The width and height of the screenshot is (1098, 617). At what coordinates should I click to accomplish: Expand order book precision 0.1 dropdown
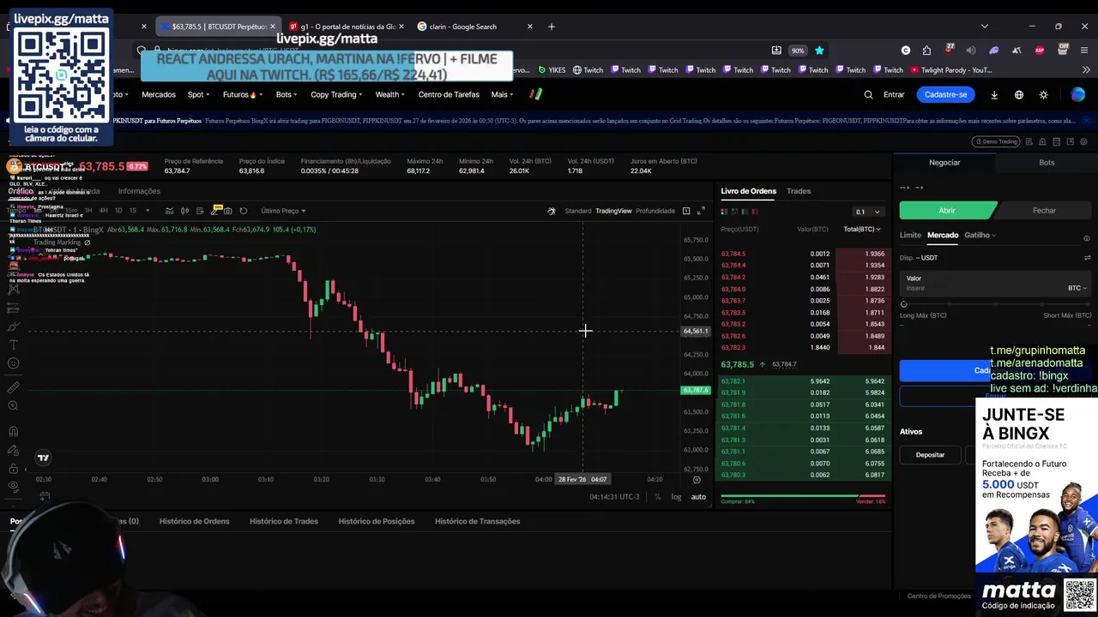point(868,212)
